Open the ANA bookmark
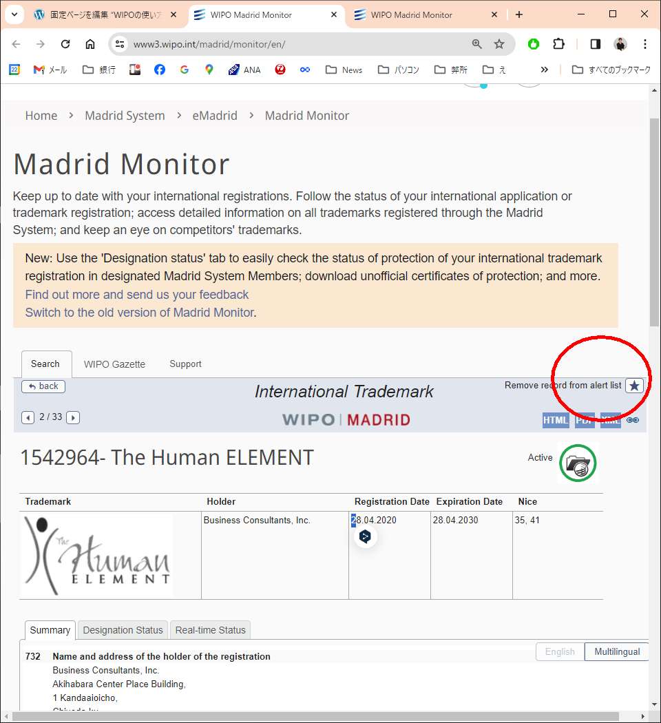This screenshot has height=723, width=661. coord(244,70)
